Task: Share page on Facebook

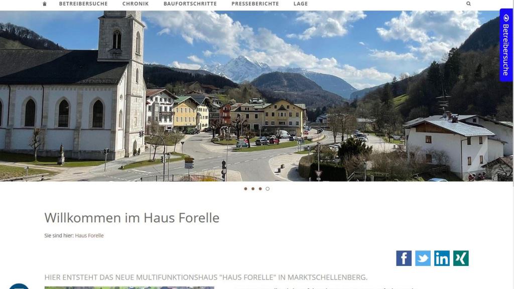Action: click(404, 258)
